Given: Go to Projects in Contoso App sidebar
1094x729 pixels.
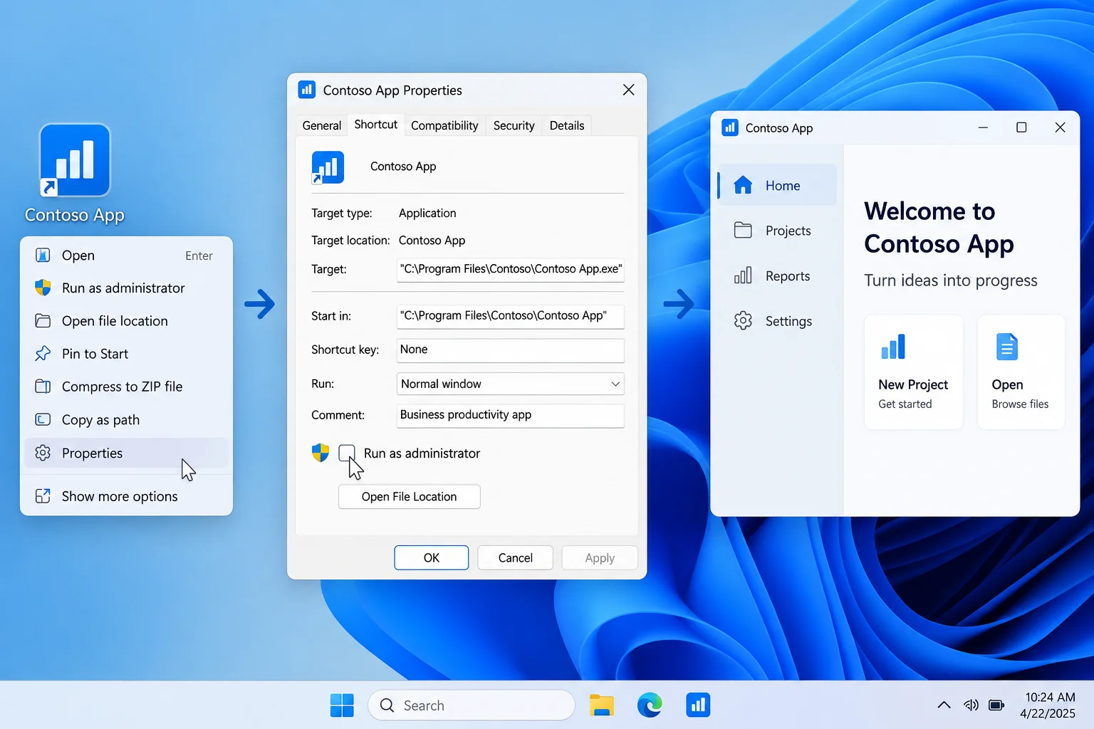Looking at the screenshot, I should (777, 231).
